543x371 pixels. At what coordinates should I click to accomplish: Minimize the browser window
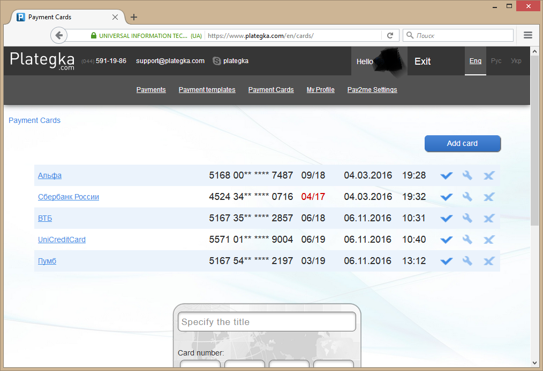click(495, 6)
